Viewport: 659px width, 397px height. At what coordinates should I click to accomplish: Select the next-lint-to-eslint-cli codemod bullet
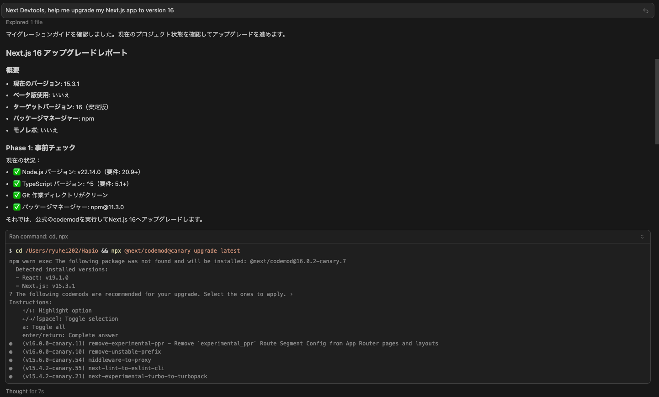(11, 368)
